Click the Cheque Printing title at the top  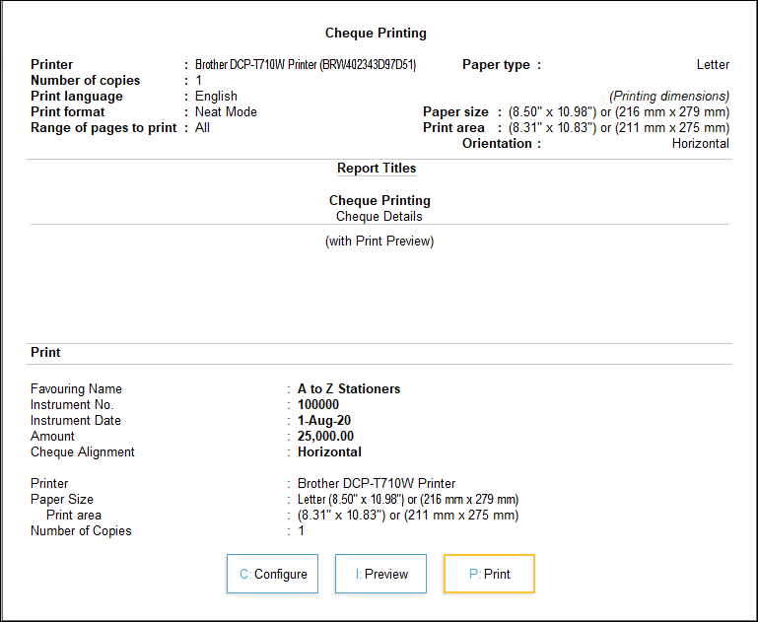point(376,33)
